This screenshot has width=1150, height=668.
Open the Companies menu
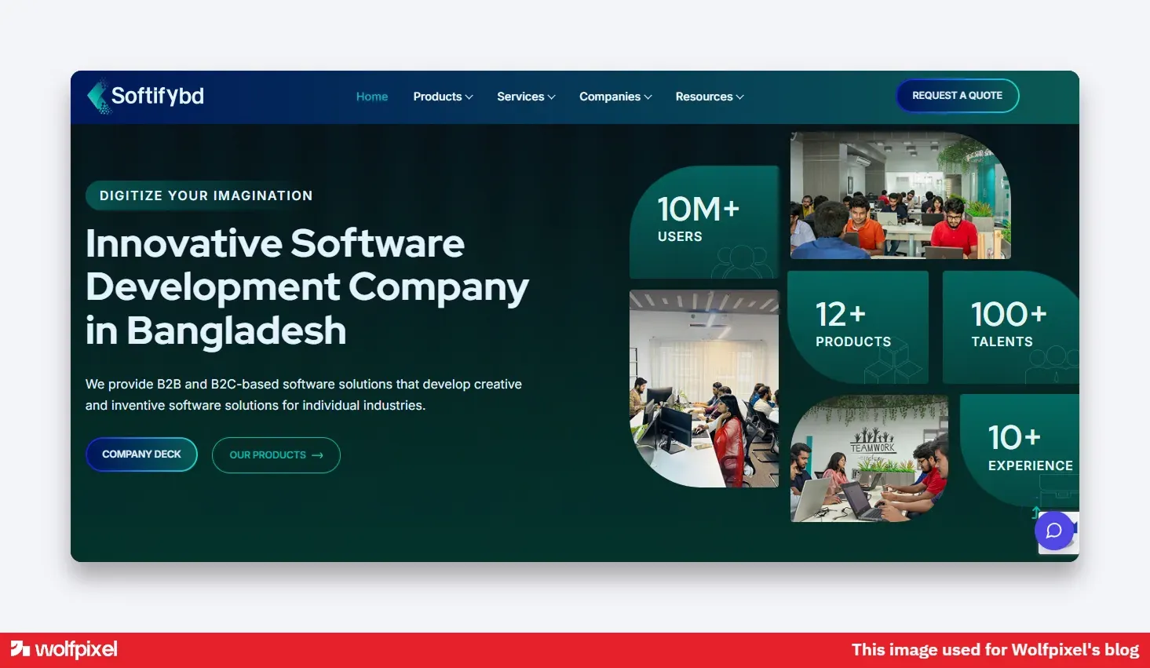(615, 97)
